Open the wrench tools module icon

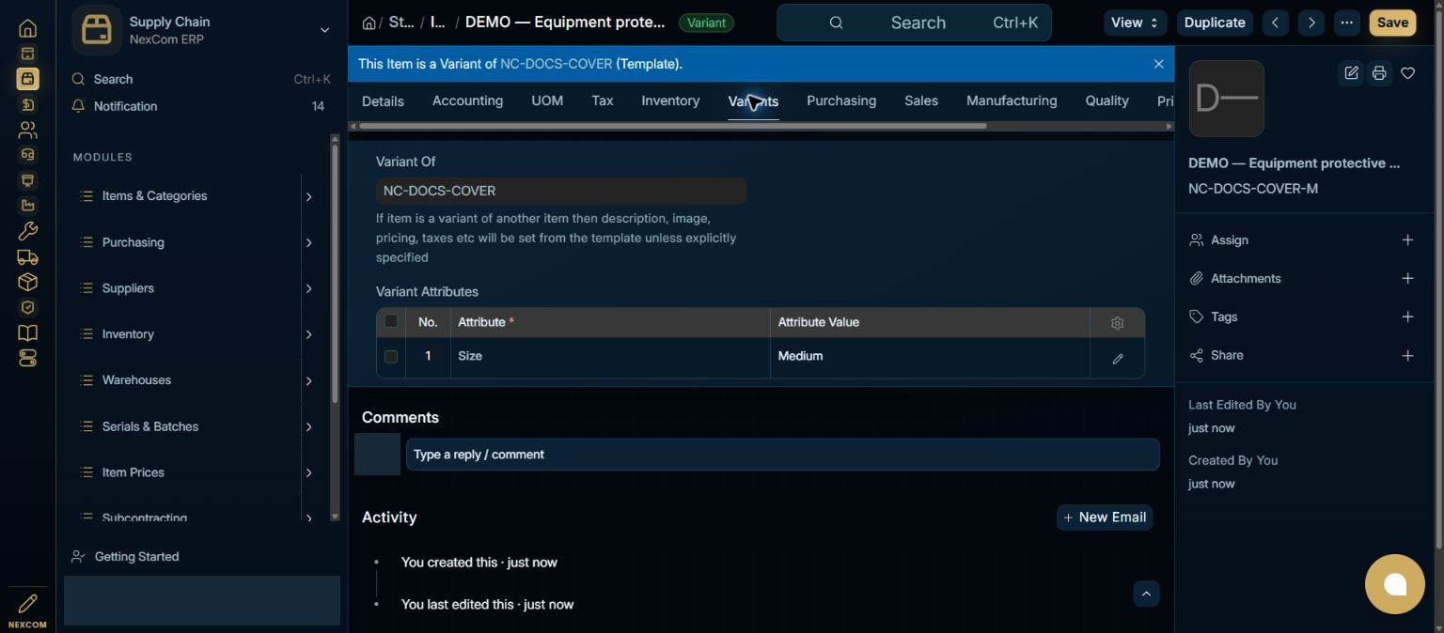27,231
